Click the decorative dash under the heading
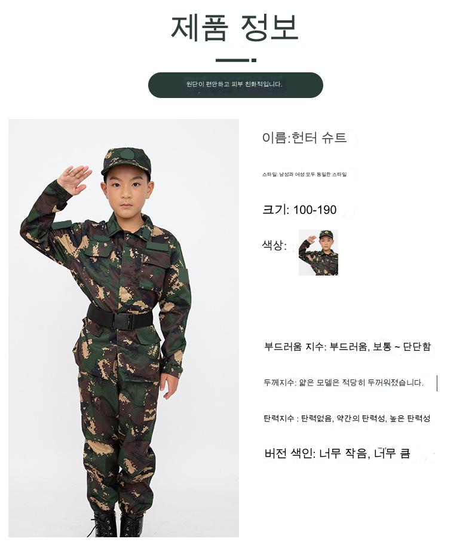The image size is (472, 554). point(235,60)
